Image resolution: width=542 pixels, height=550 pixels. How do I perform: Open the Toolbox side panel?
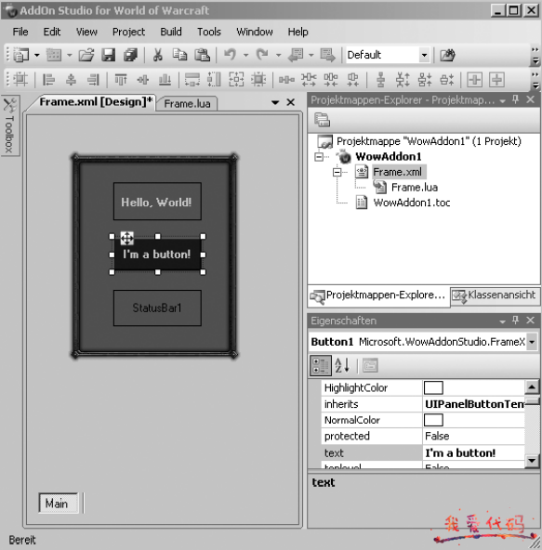9,125
